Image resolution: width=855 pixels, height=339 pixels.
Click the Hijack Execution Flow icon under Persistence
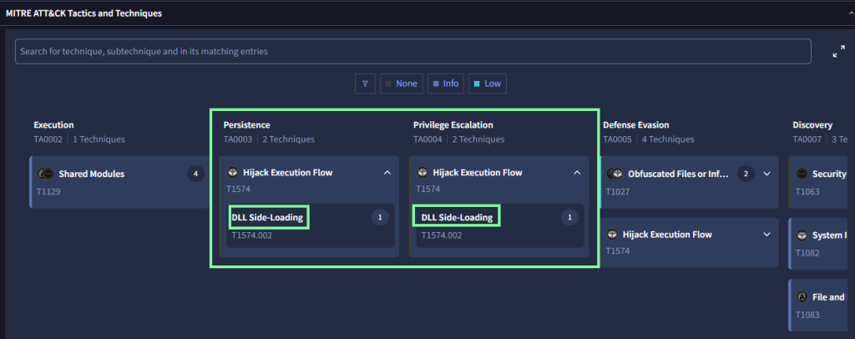pos(233,173)
